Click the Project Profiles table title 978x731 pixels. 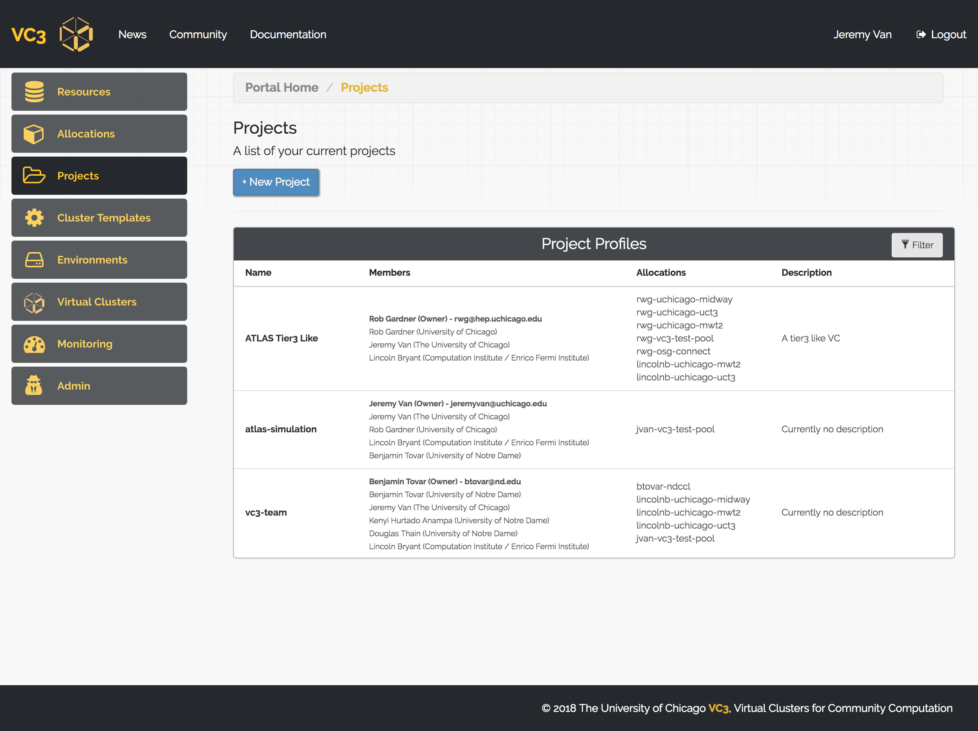coord(593,244)
